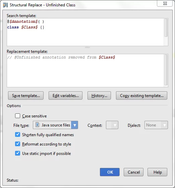Screen dimensions: 175x188
Task: Click $Annotation$ variable in search template
Action: (24, 22)
